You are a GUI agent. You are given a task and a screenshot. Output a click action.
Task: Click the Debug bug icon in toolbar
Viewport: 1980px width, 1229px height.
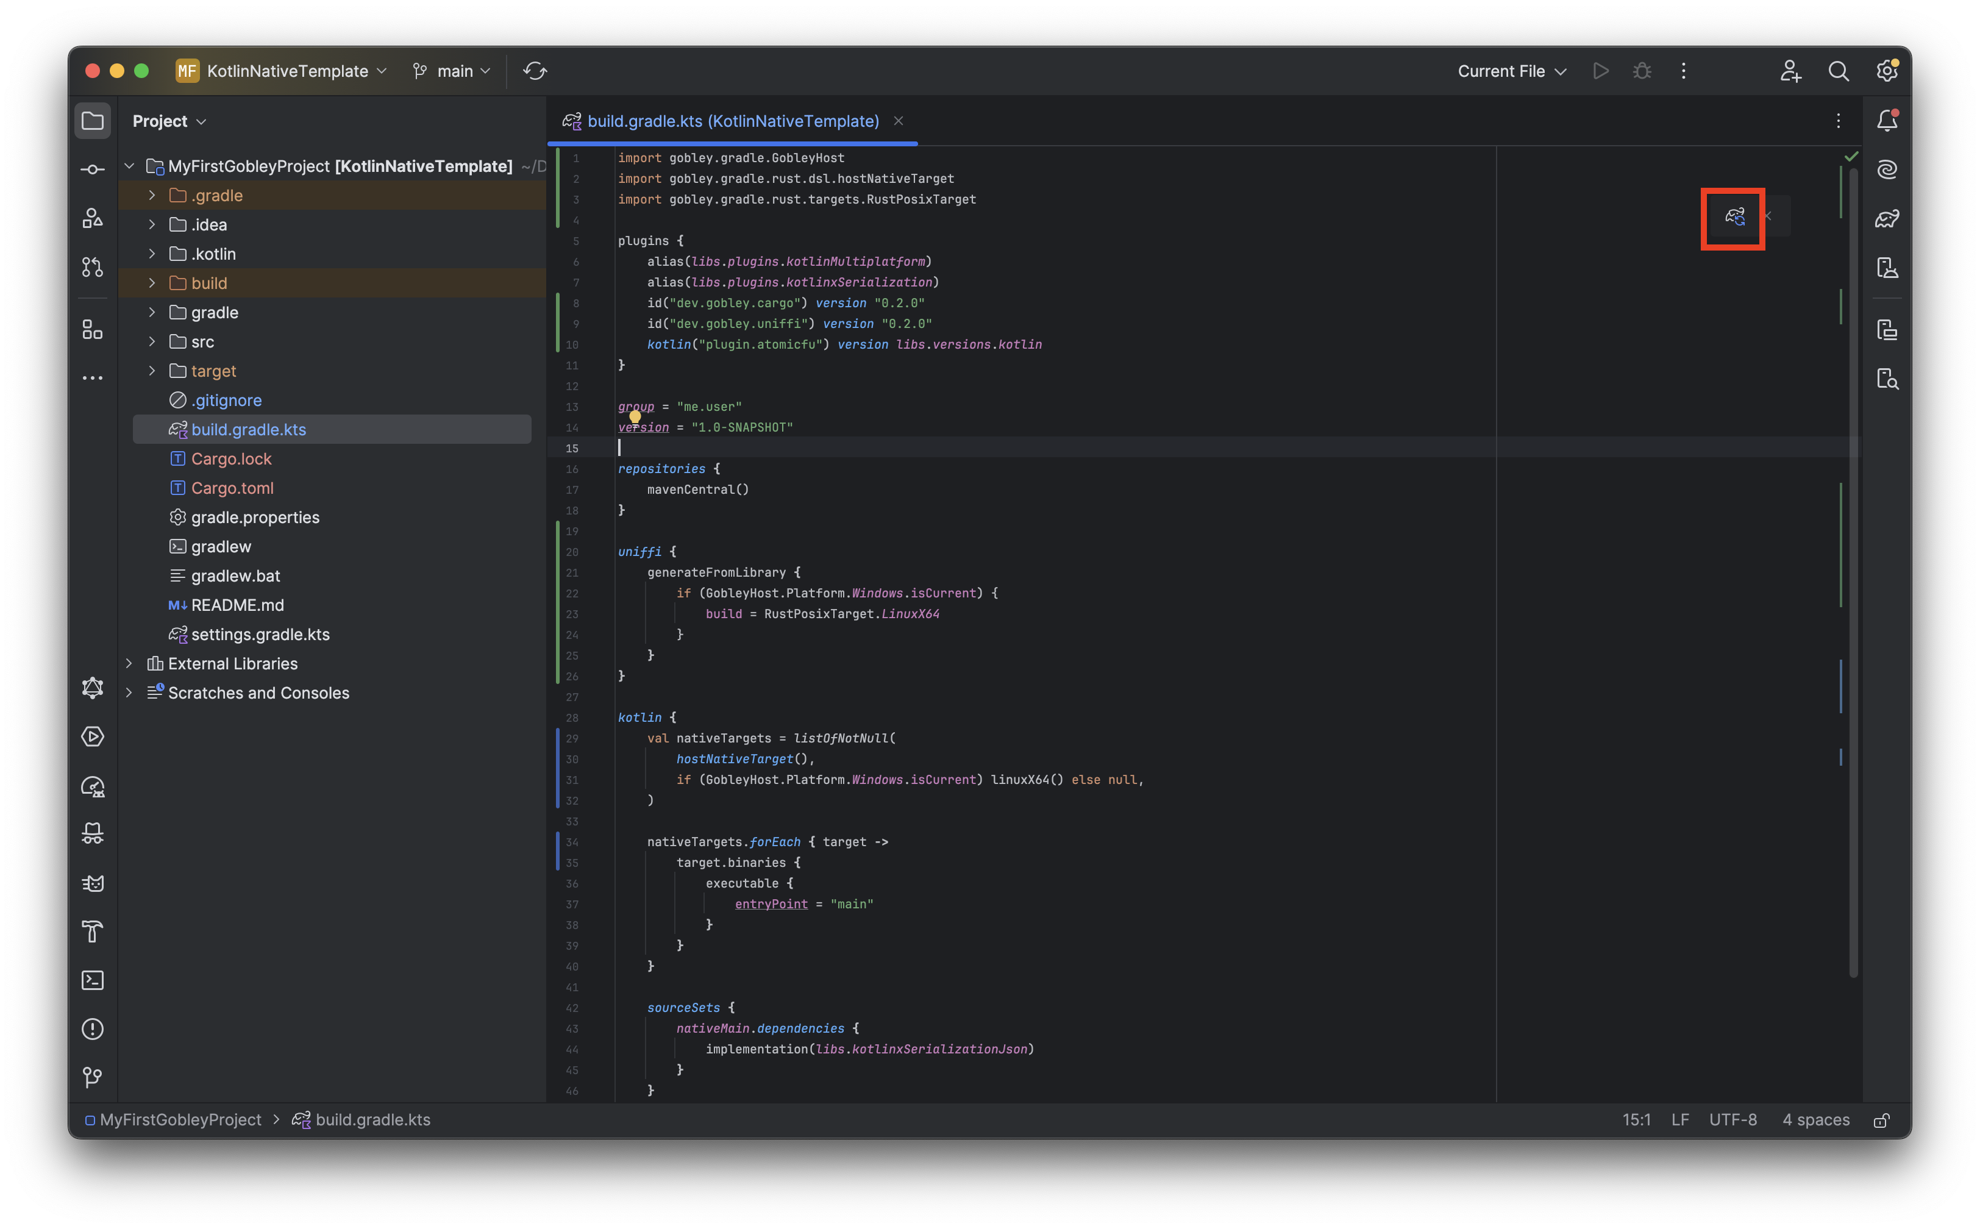click(x=1642, y=71)
